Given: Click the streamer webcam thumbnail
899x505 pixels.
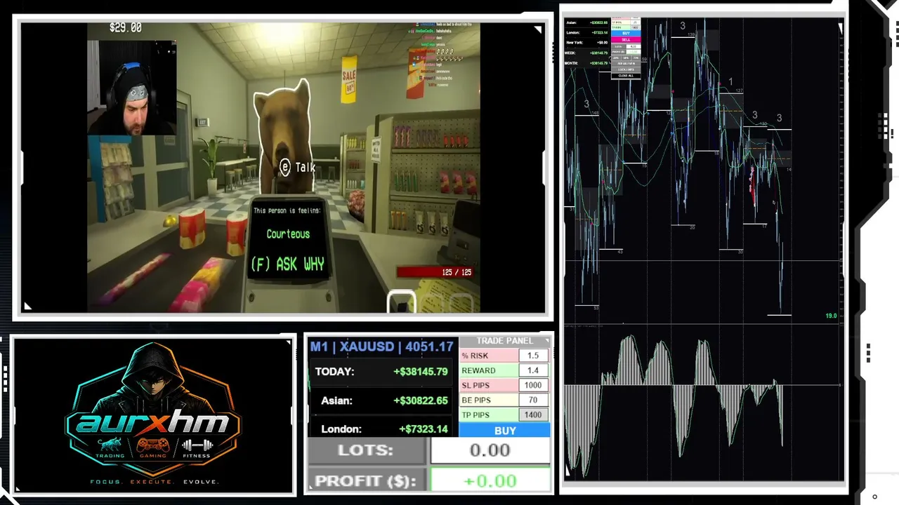Looking at the screenshot, I should point(131,88).
